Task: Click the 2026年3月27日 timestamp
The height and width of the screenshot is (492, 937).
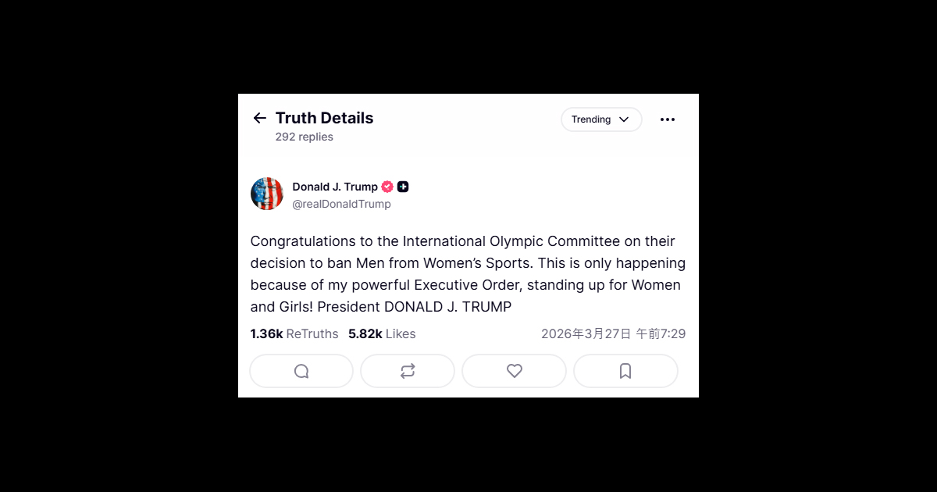Action: (x=613, y=333)
